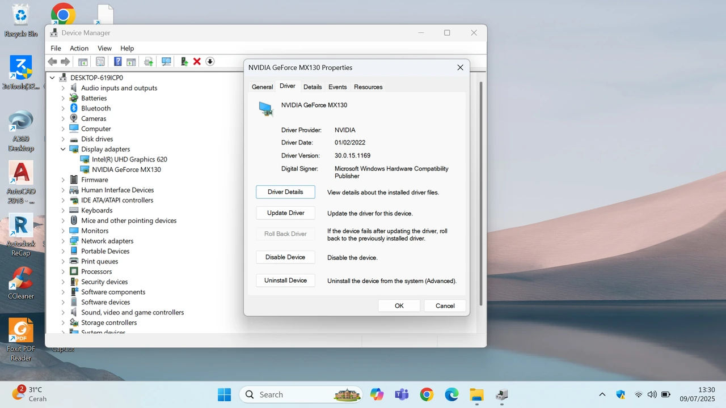Switch to the Details tab
This screenshot has width=726, height=408.
tap(313, 87)
